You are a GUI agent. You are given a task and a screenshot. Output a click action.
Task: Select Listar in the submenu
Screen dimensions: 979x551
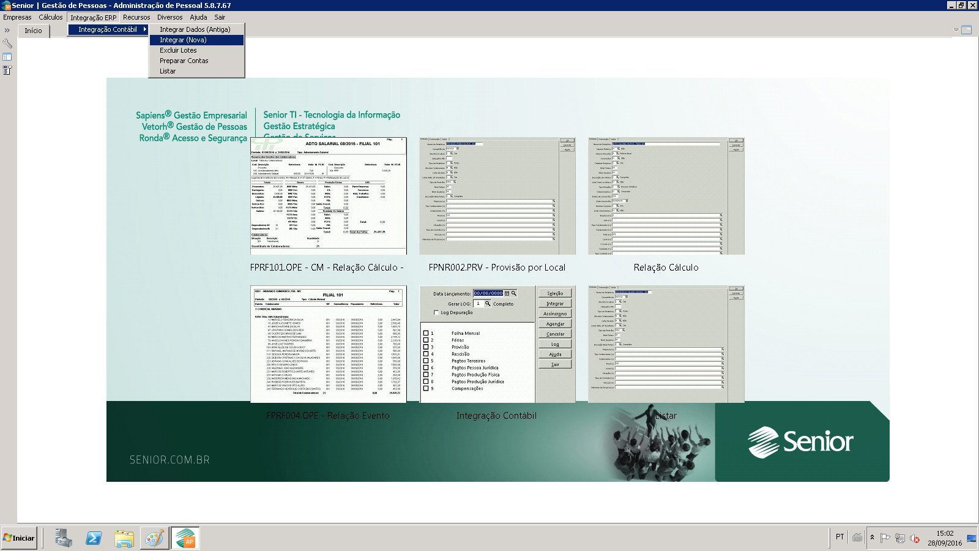(x=196, y=71)
